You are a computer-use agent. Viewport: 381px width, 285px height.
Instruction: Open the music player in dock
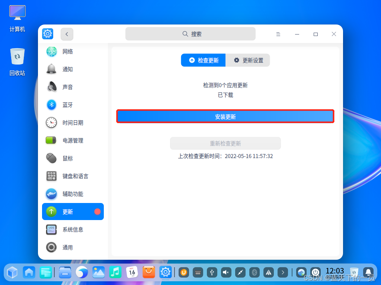point(115,272)
